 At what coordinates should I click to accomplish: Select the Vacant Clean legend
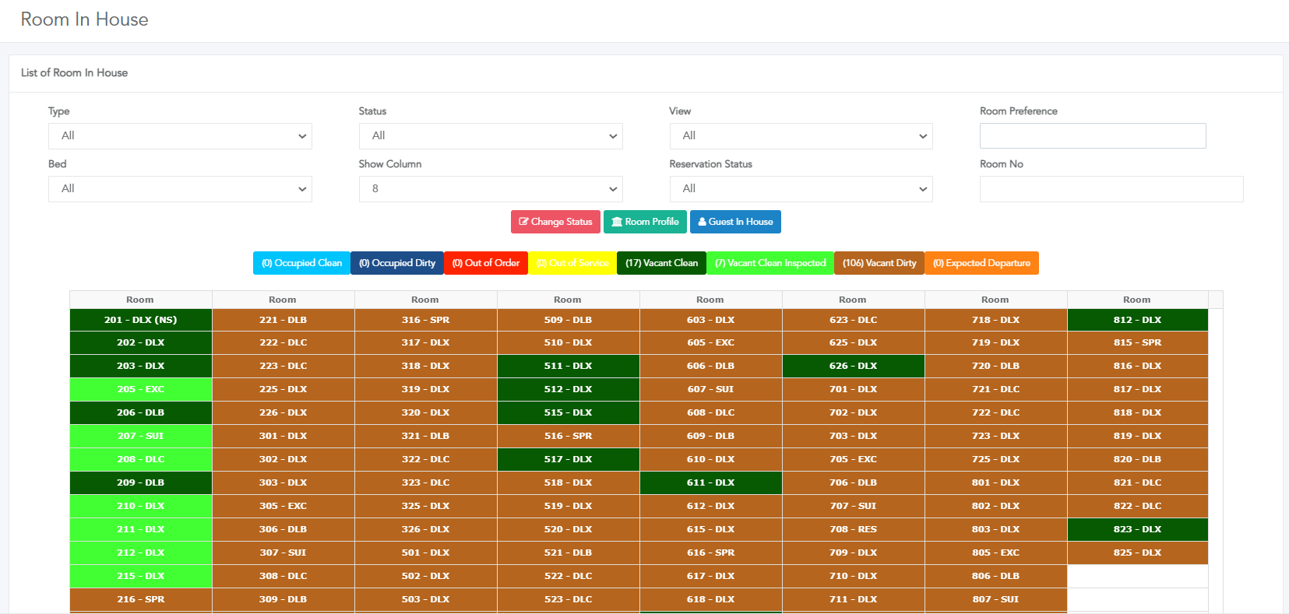tap(662, 263)
